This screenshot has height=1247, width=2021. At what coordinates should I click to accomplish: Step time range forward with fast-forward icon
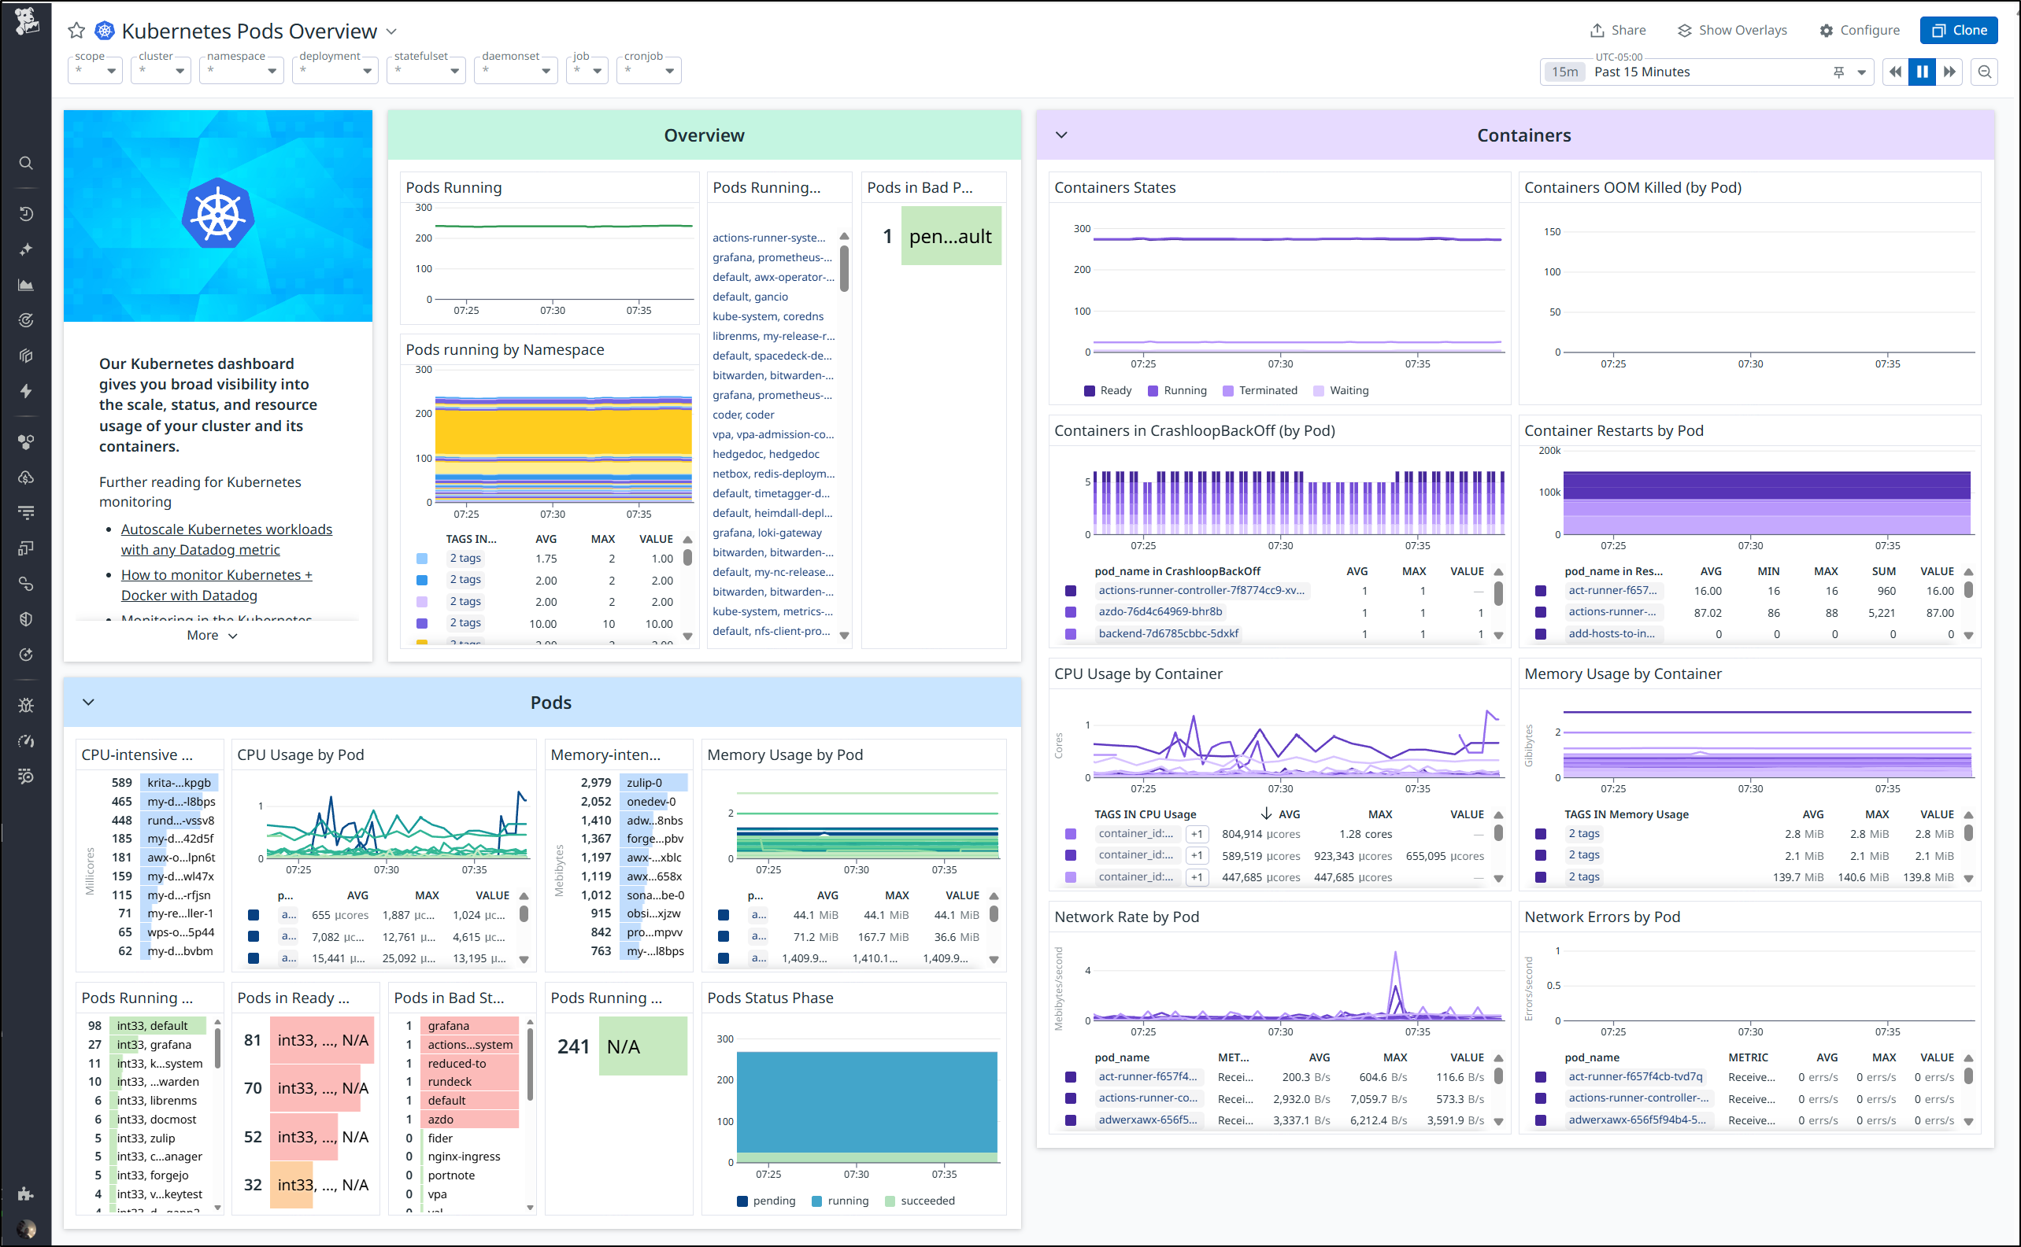(1949, 72)
